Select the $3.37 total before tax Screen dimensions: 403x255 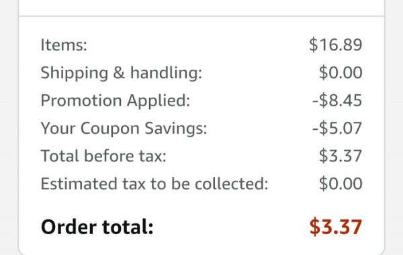341,155
